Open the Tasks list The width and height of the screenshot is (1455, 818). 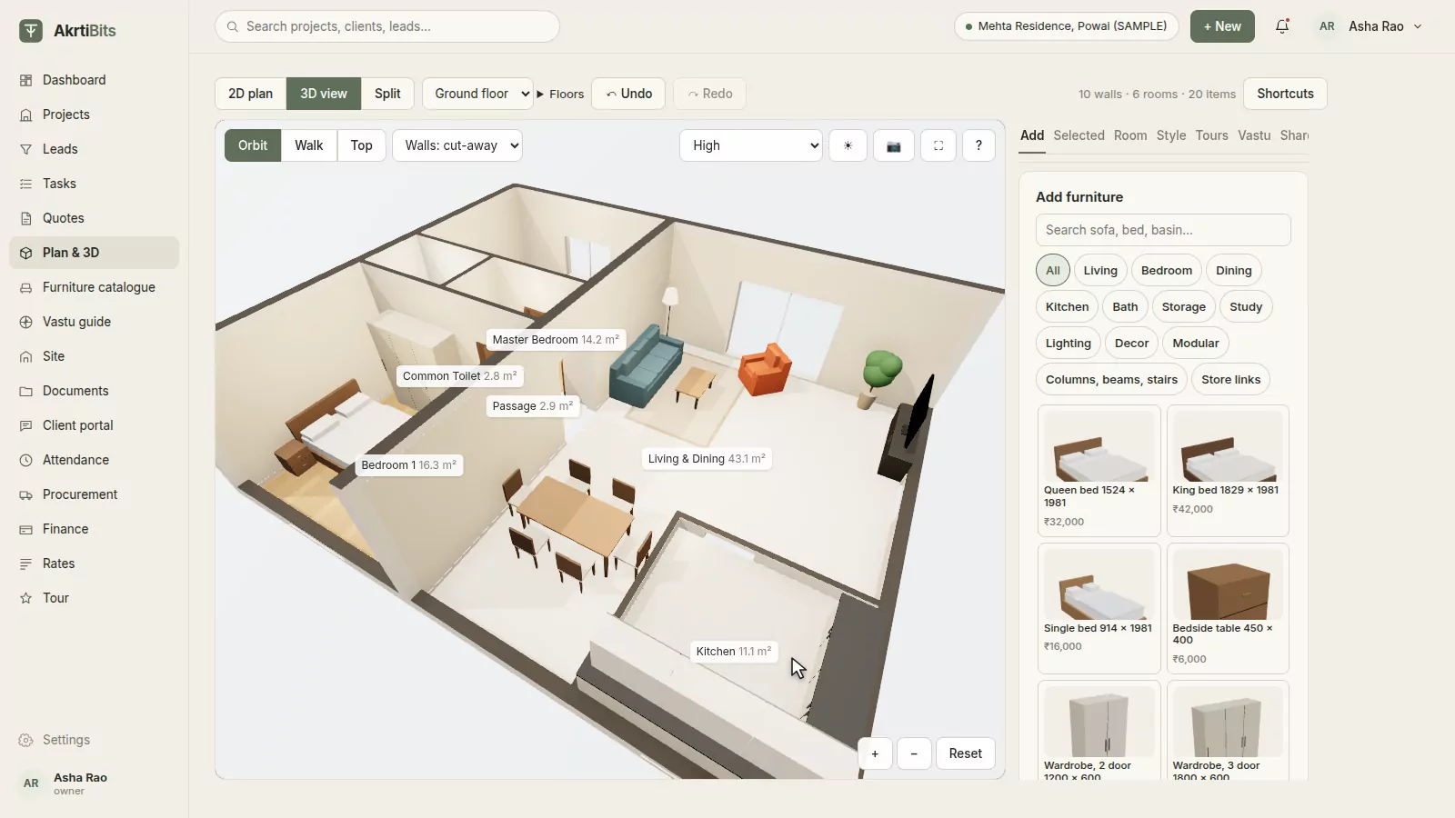coord(94,184)
